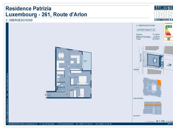Select the balcony area on floor plan

(x=87, y=61)
